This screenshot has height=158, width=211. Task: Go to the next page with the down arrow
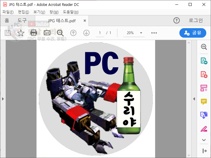[x=86, y=33]
